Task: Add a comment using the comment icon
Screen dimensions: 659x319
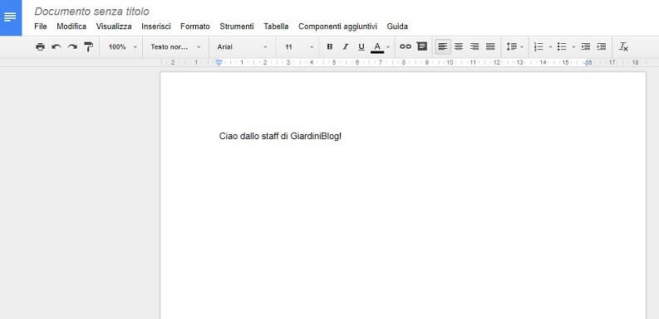Action: pyautogui.click(x=421, y=47)
